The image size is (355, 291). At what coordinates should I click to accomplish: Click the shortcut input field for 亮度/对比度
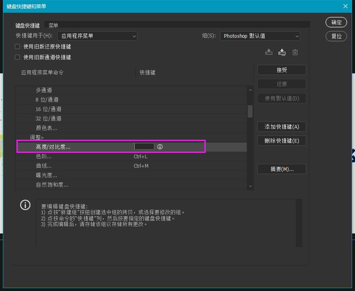pyautogui.click(x=144, y=146)
